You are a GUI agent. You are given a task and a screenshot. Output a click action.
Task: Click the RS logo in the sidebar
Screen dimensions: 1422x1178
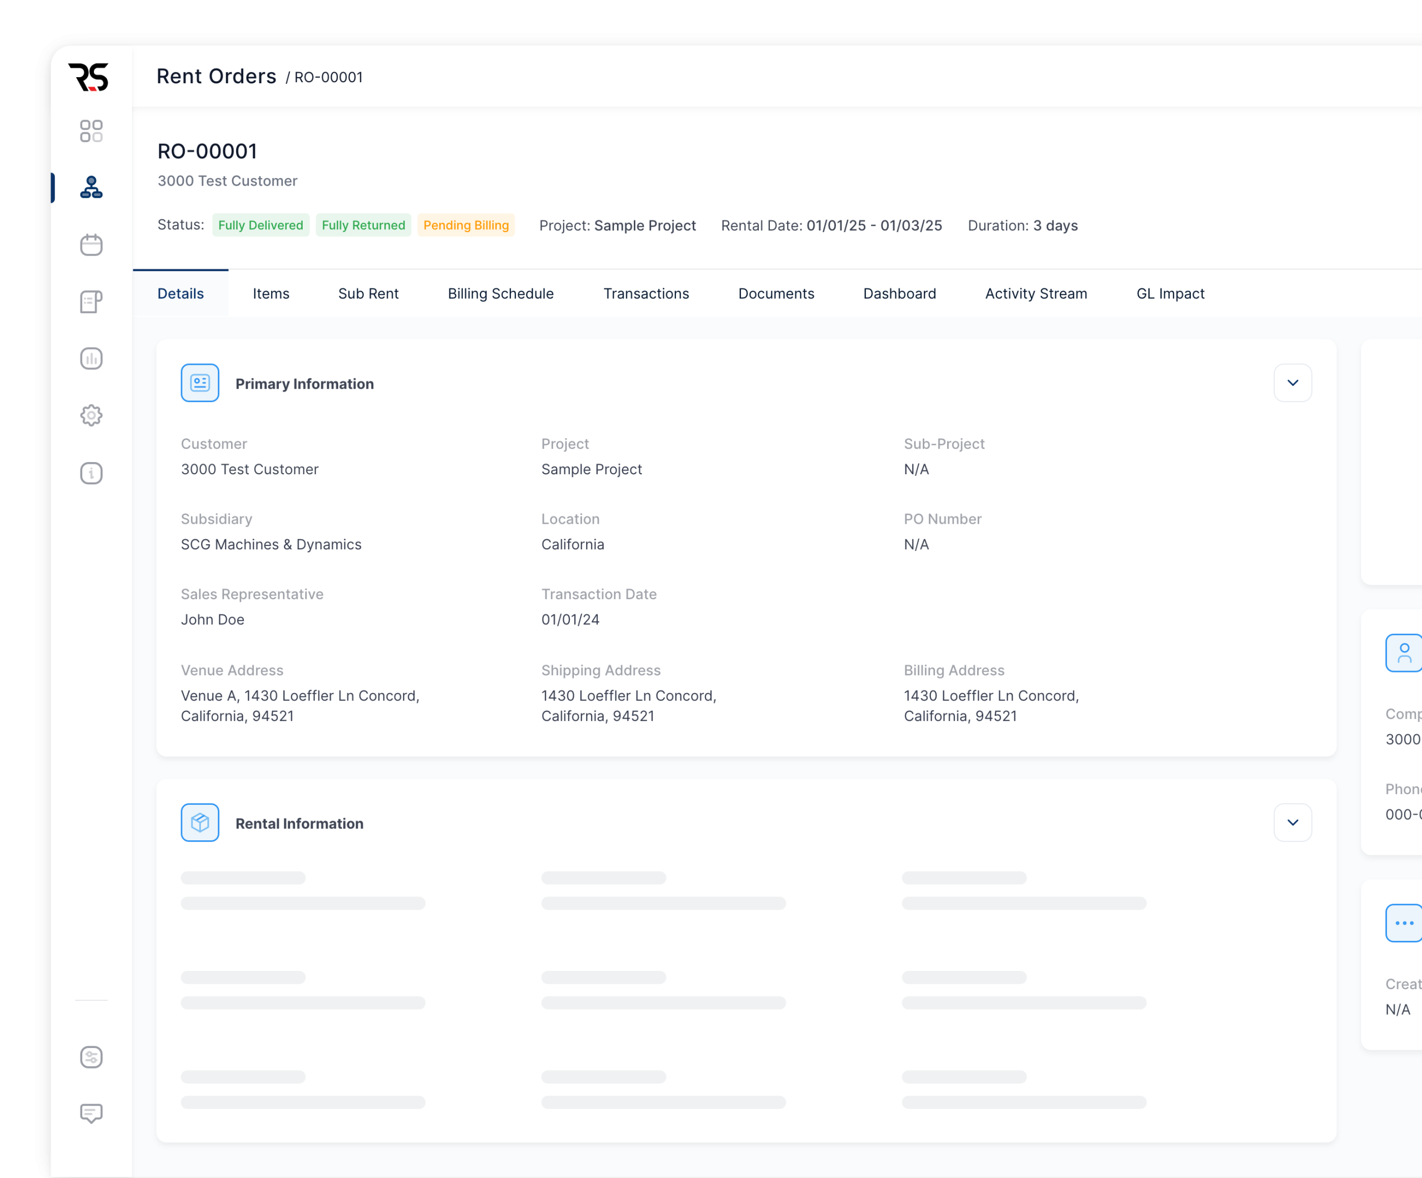coord(89,77)
